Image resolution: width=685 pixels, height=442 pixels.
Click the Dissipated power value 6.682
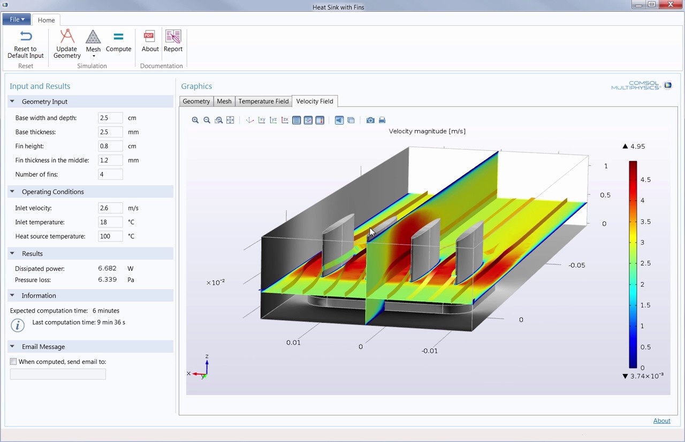(x=108, y=269)
